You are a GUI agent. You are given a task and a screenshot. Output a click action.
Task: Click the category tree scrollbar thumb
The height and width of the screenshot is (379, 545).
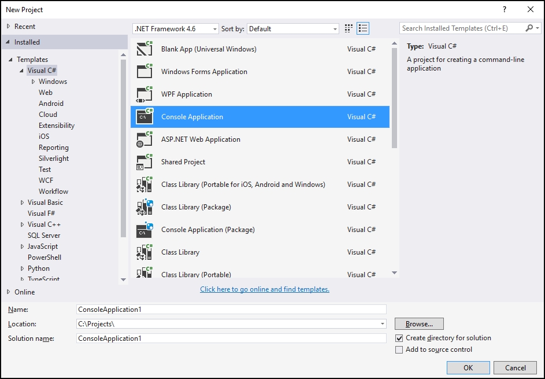123,148
